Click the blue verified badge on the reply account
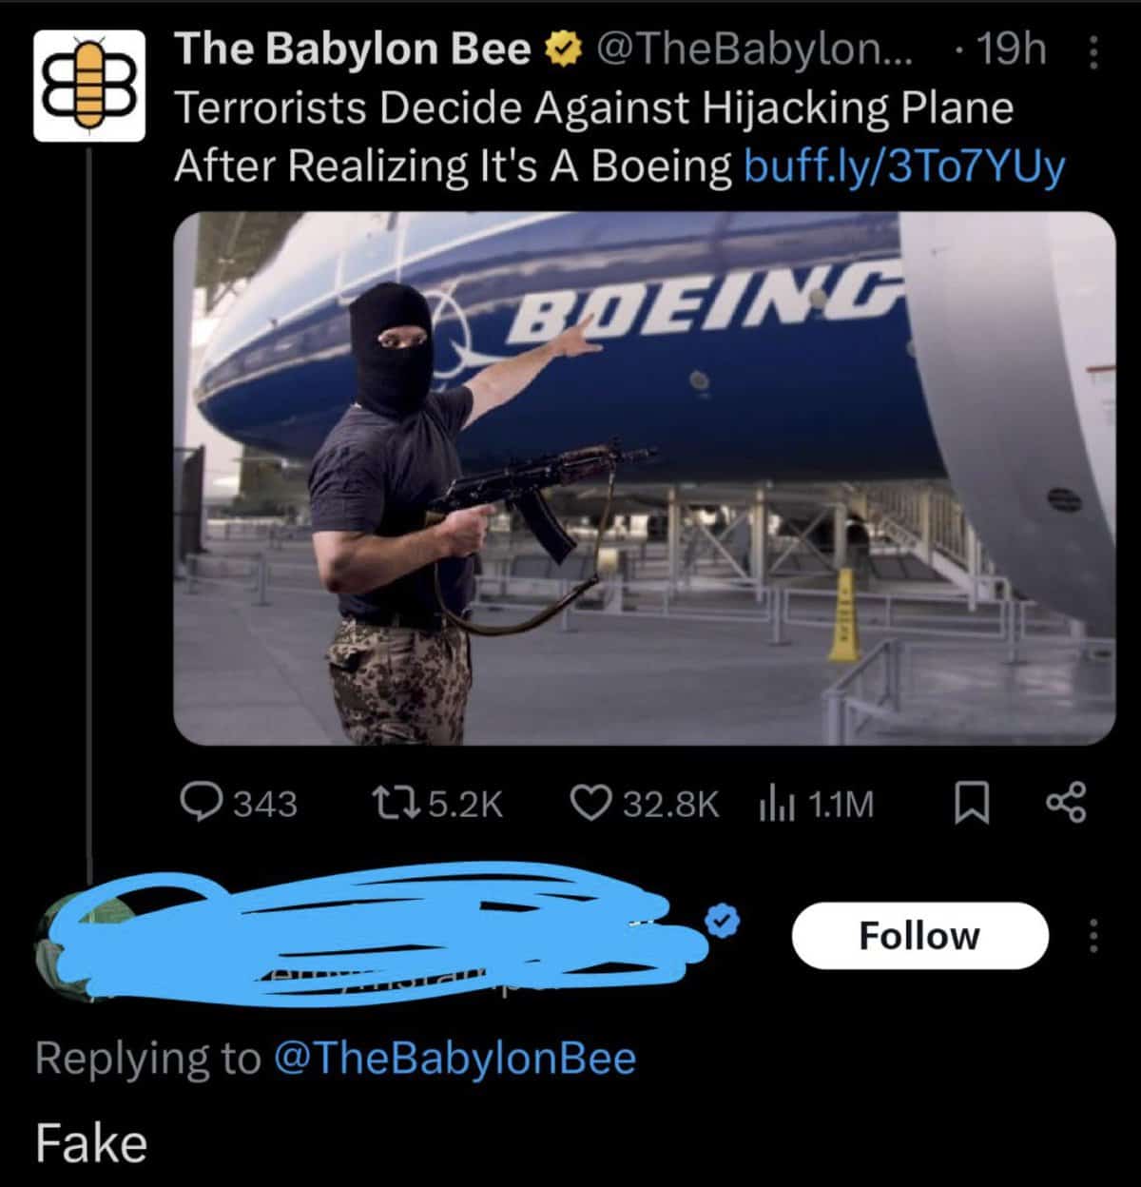Screen dimensions: 1141x1187 click(725, 919)
